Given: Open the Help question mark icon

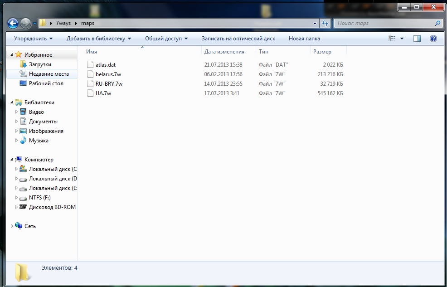Looking at the screenshot, I should (433, 39).
